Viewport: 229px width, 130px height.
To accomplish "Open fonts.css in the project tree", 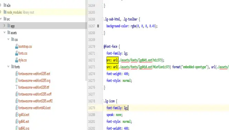I will (23, 53).
